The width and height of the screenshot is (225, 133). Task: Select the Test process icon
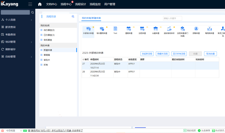click(115, 30)
